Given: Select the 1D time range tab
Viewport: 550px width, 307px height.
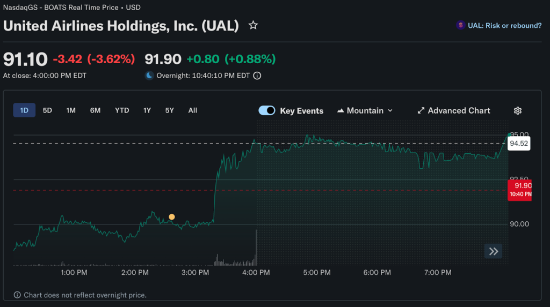Looking at the screenshot, I should [x=24, y=110].
